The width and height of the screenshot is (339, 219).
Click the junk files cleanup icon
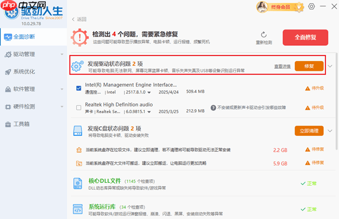79,150
